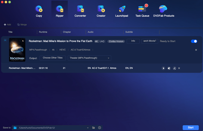Preview the title with the play icon
The width and height of the screenshot is (203, 131).
163,68
